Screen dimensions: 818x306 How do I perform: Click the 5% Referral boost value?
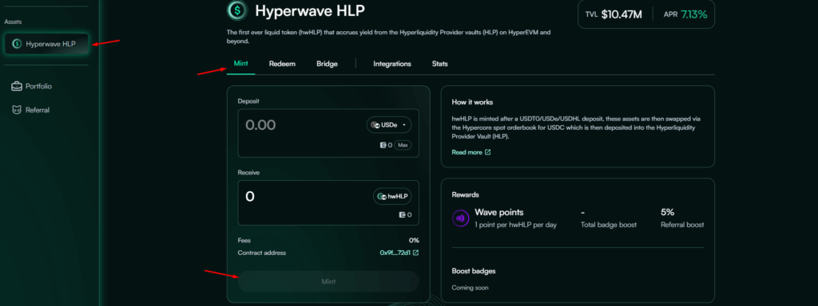tap(667, 212)
